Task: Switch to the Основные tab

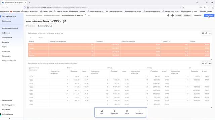Action: (x=30, y=26)
